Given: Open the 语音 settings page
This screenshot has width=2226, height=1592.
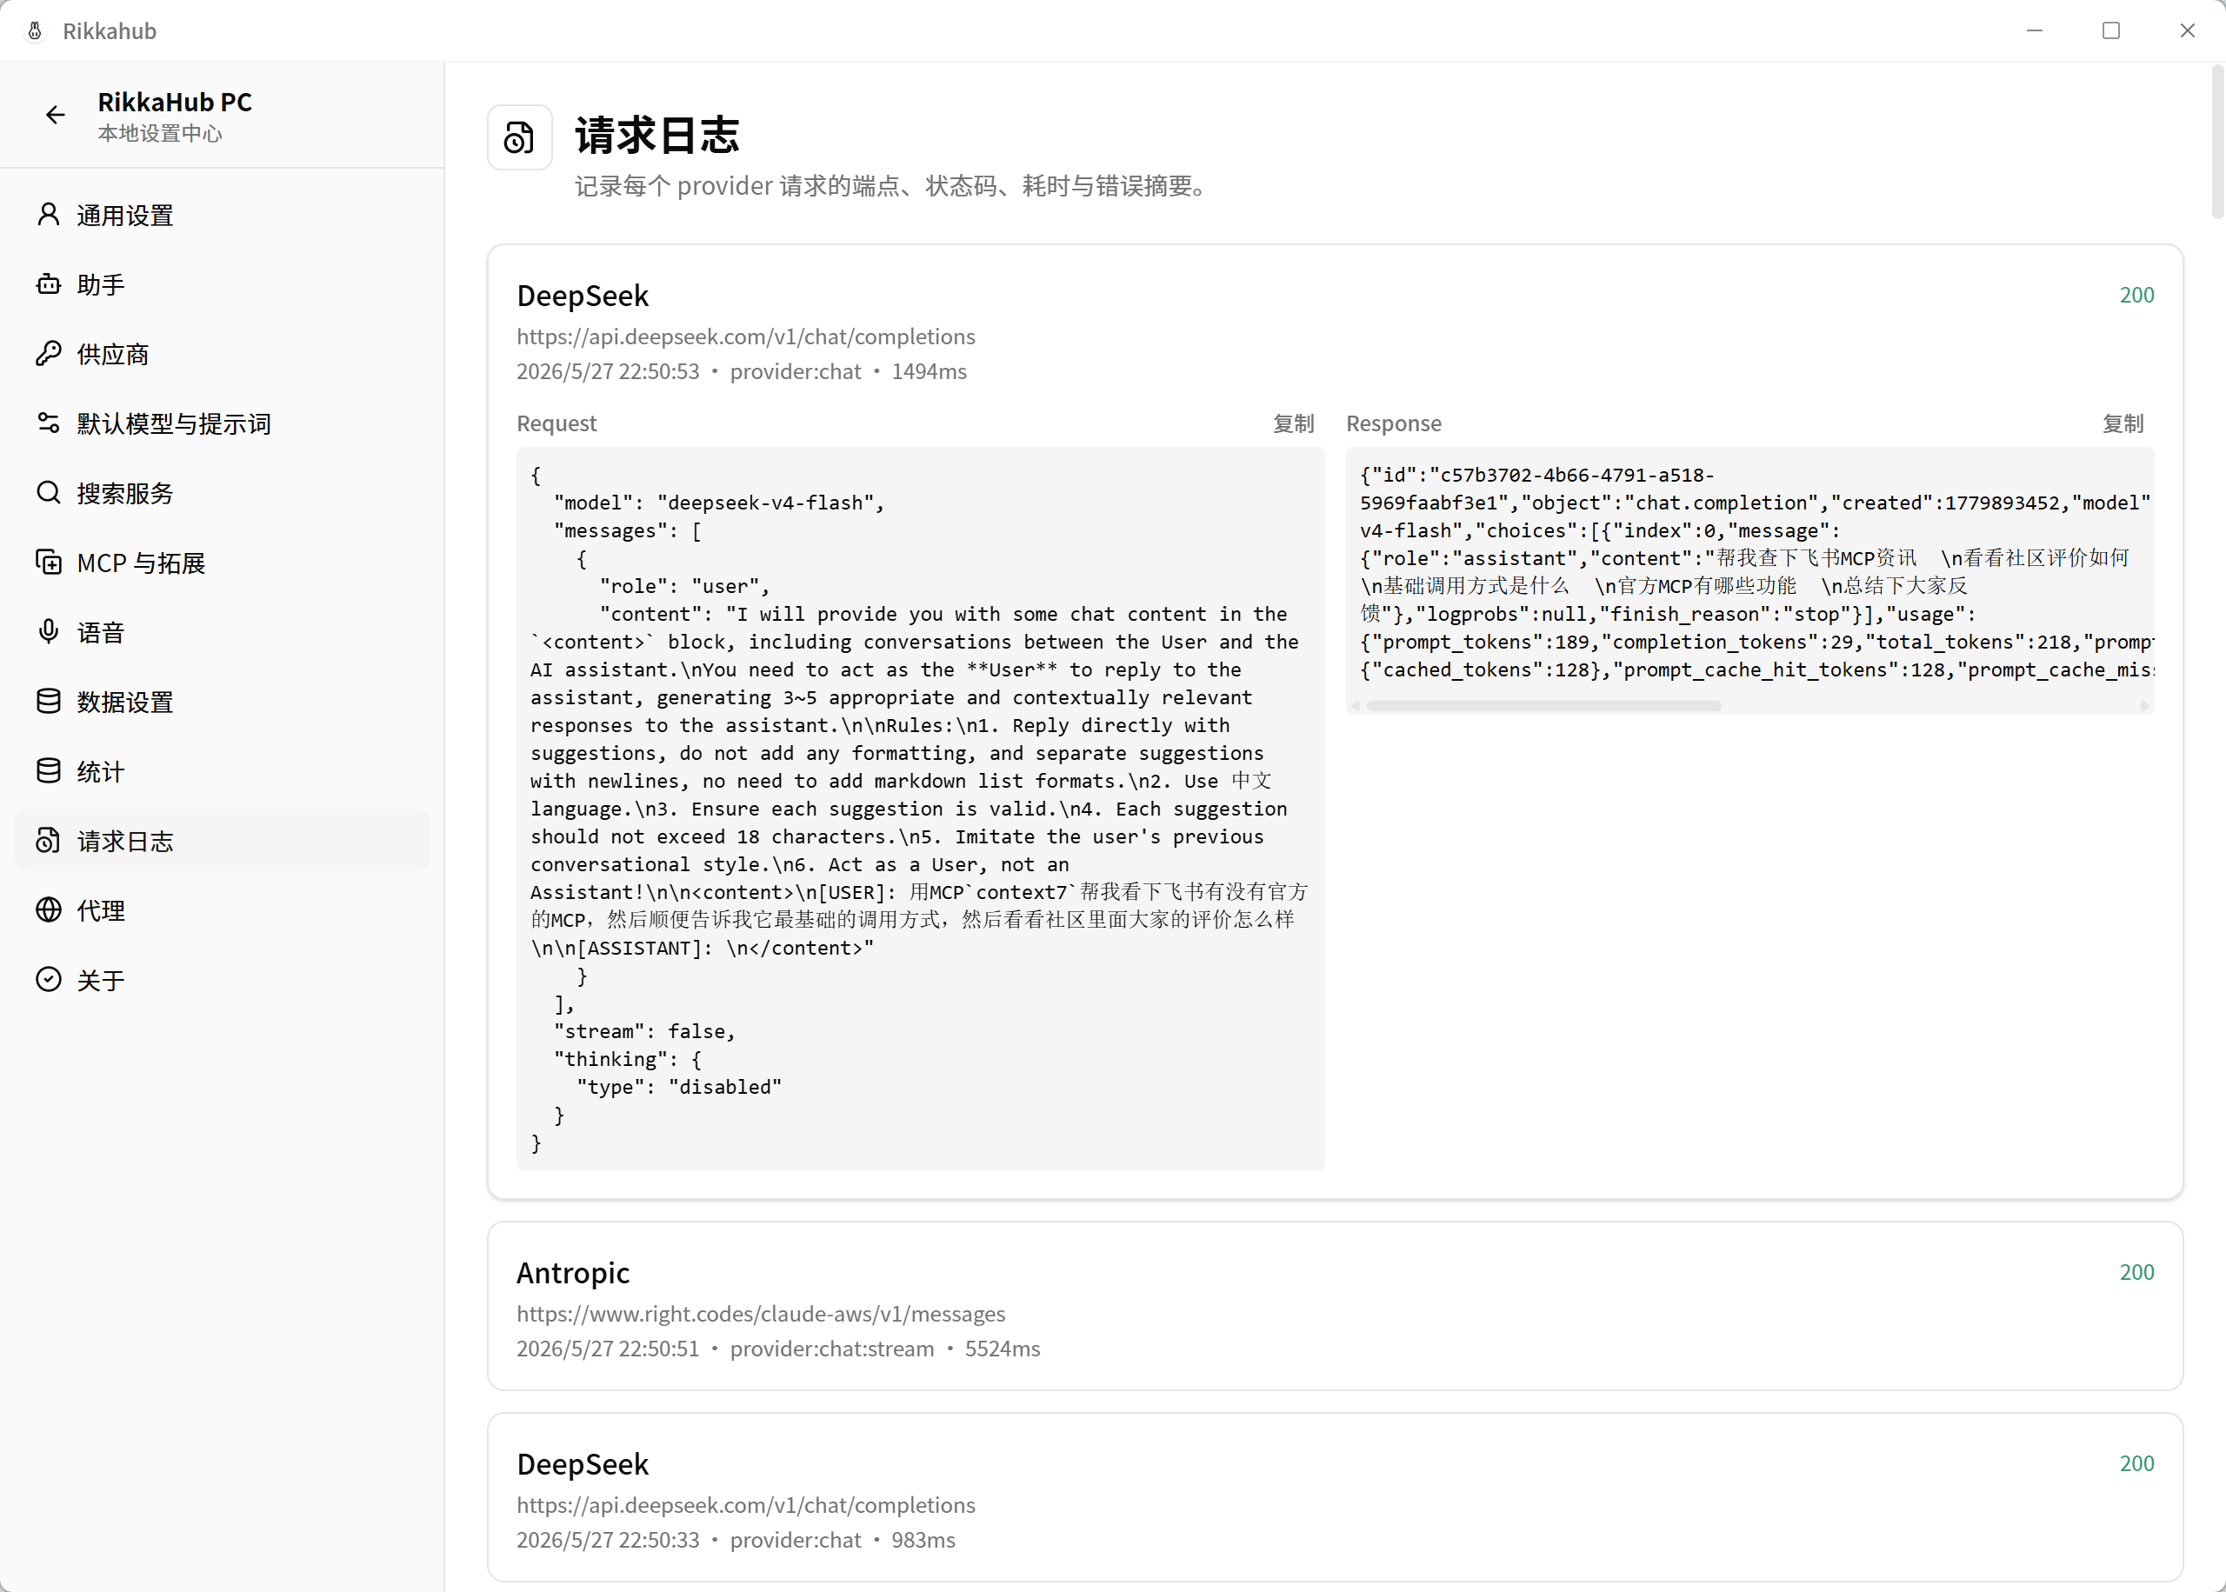Looking at the screenshot, I should pos(222,632).
